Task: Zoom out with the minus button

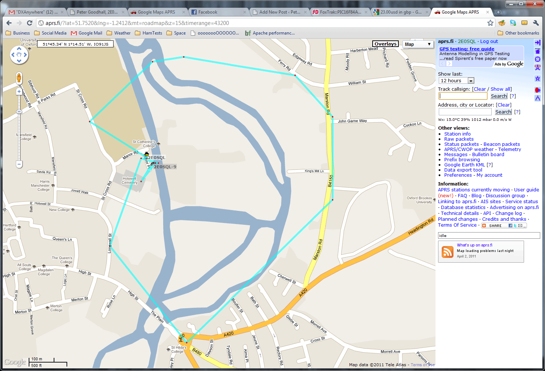Action: coord(19,164)
